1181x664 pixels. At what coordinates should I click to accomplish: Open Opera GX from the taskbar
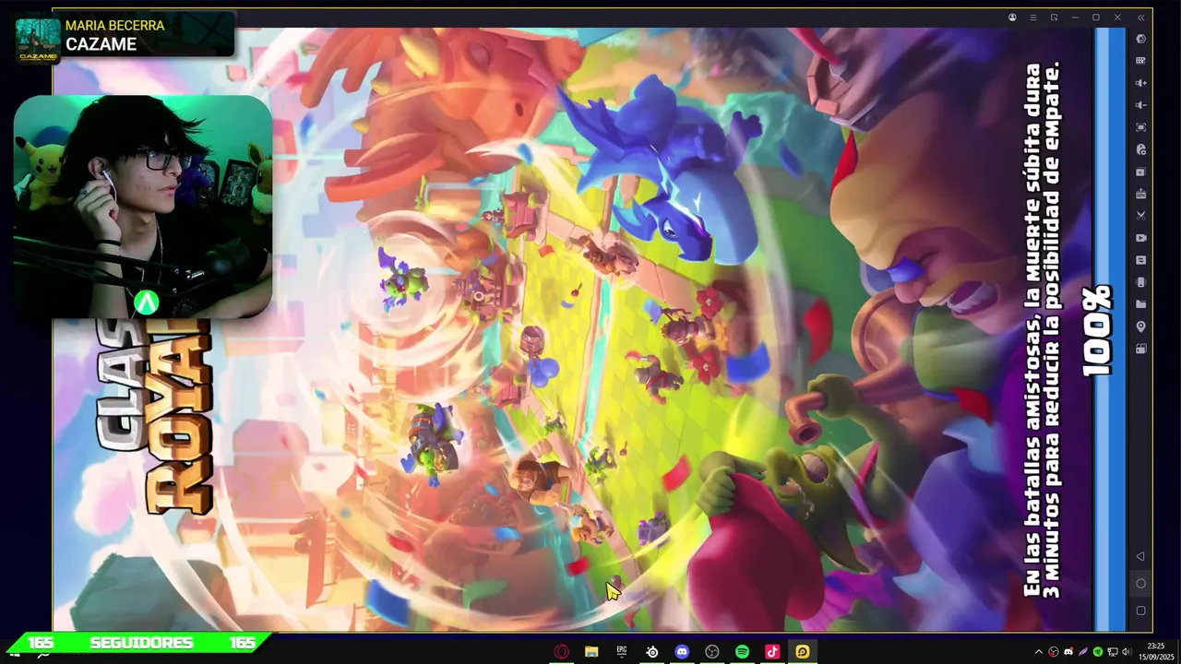click(x=561, y=652)
